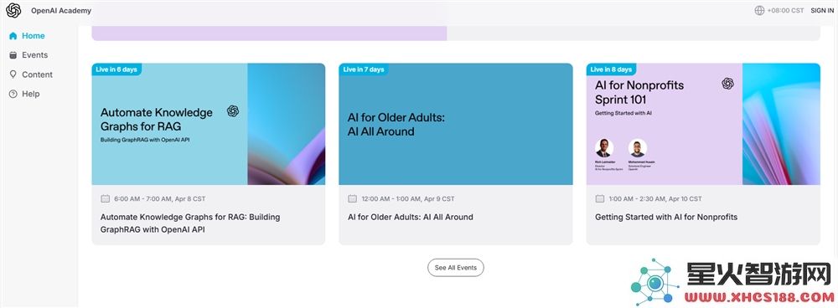Open the Content sidebar section
838x308 pixels.
[31, 74]
